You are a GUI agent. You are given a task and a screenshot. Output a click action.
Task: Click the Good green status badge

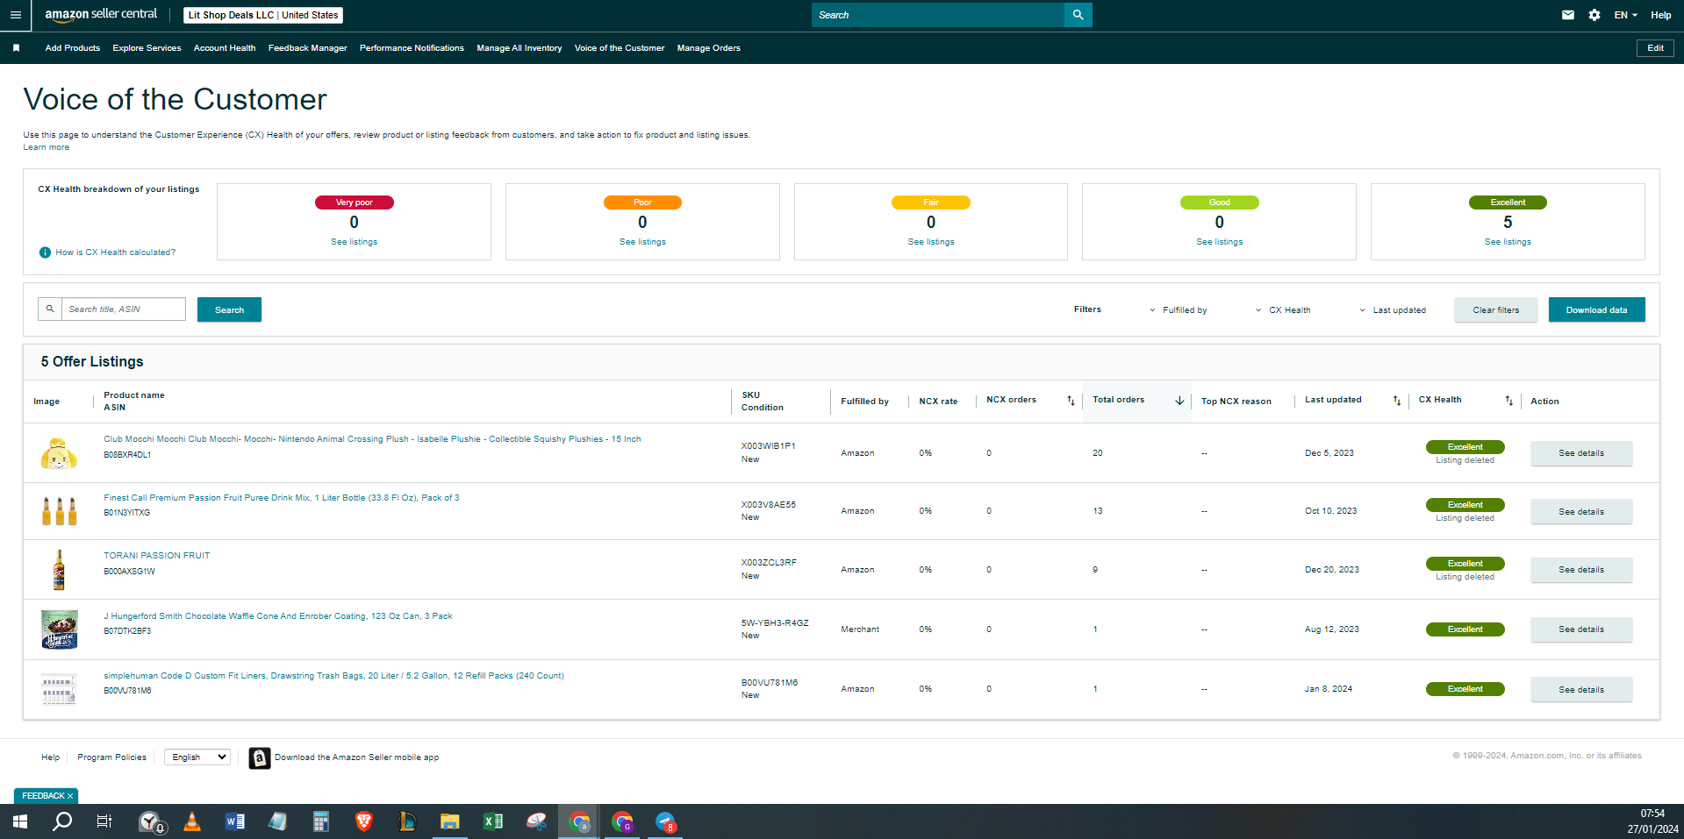pyautogui.click(x=1219, y=203)
